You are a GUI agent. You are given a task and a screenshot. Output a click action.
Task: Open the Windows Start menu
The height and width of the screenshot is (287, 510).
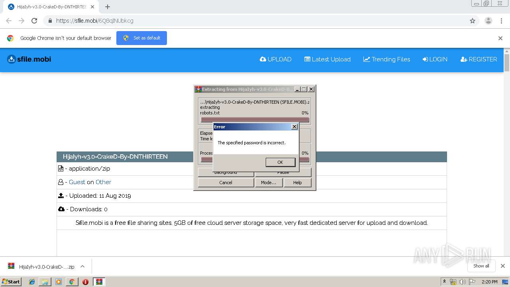click(11, 282)
